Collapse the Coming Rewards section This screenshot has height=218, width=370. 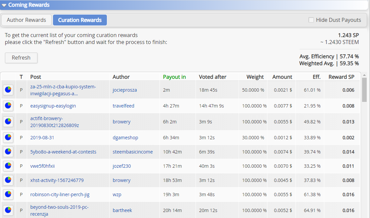tap(4, 5)
